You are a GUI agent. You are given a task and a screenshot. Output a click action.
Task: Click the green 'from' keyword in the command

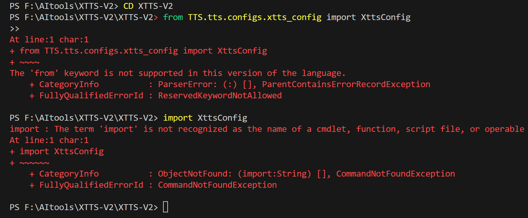173,17
